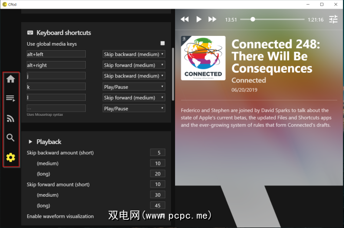The height and width of the screenshot is (228, 344).
Task: Click the empty new shortcut field
Action: (56, 108)
